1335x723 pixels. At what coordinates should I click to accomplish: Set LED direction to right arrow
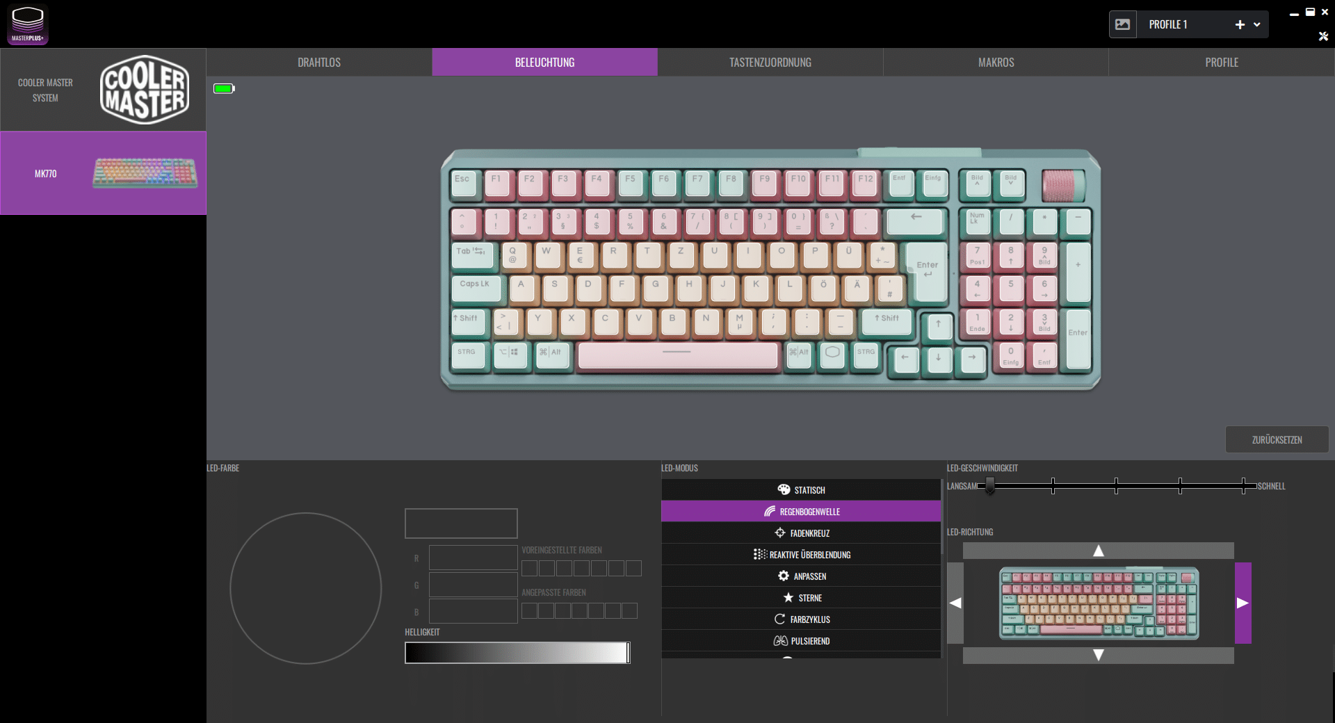(1243, 603)
